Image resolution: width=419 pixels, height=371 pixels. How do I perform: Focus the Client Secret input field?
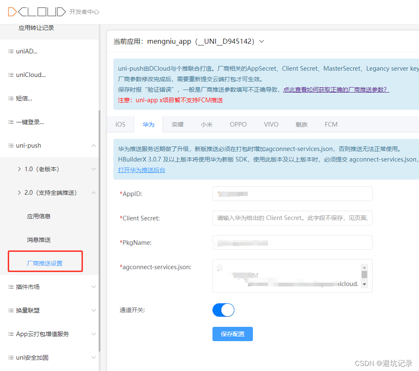click(293, 218)
